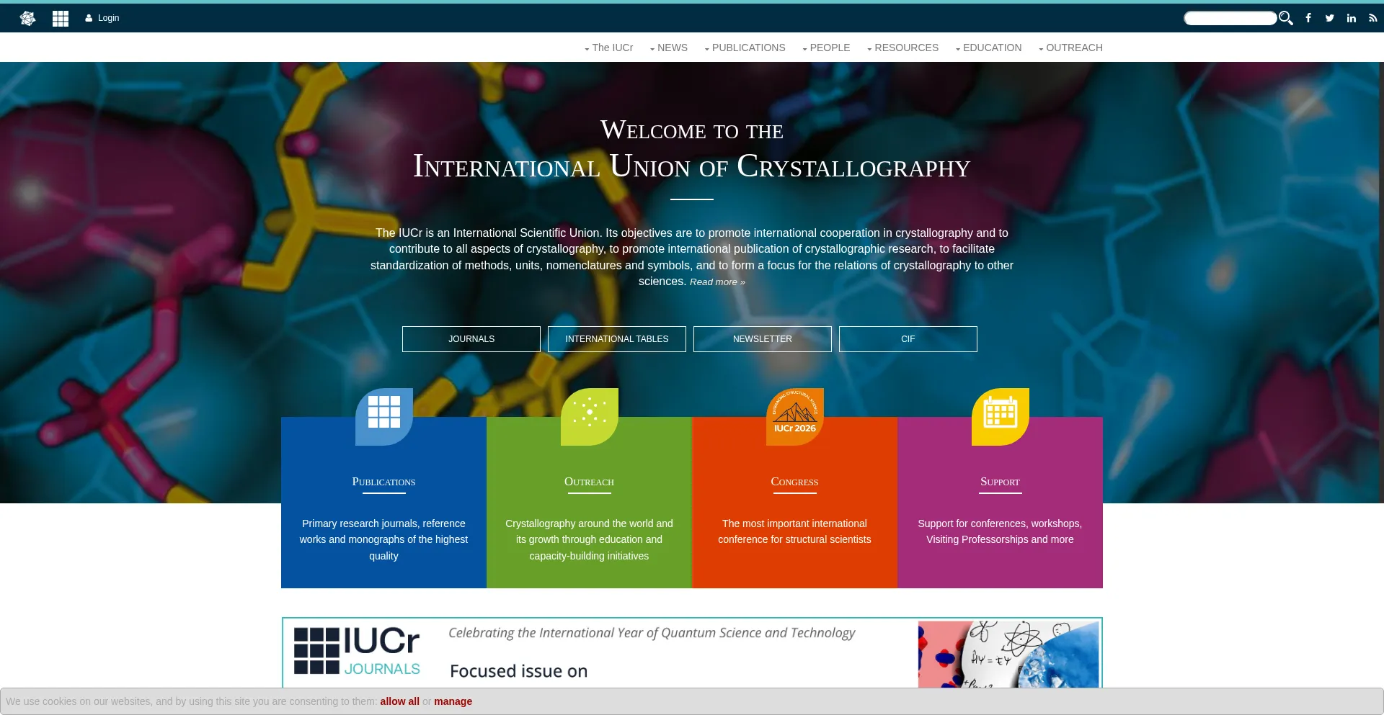This screenshot has height=715, width=1384.
Task: Follow the 'Read more »' link
Action: point(717,282)
